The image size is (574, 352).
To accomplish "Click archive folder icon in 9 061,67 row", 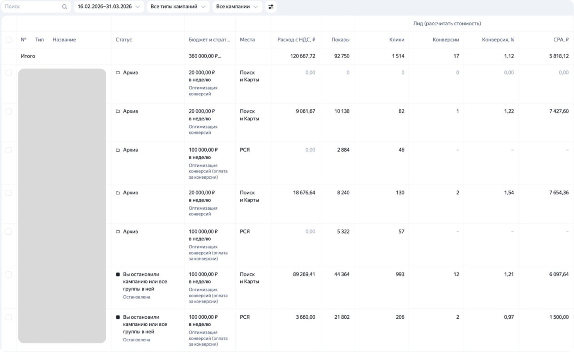I will coord(118,111).
